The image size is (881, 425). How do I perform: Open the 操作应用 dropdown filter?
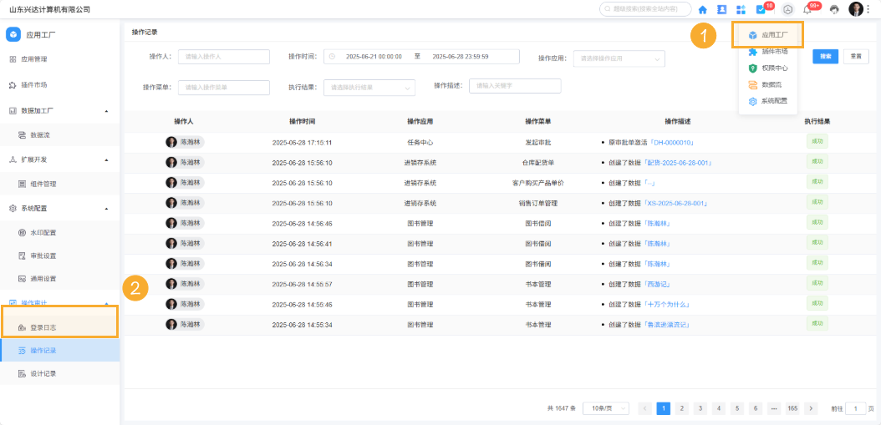(x=619, y=58)
